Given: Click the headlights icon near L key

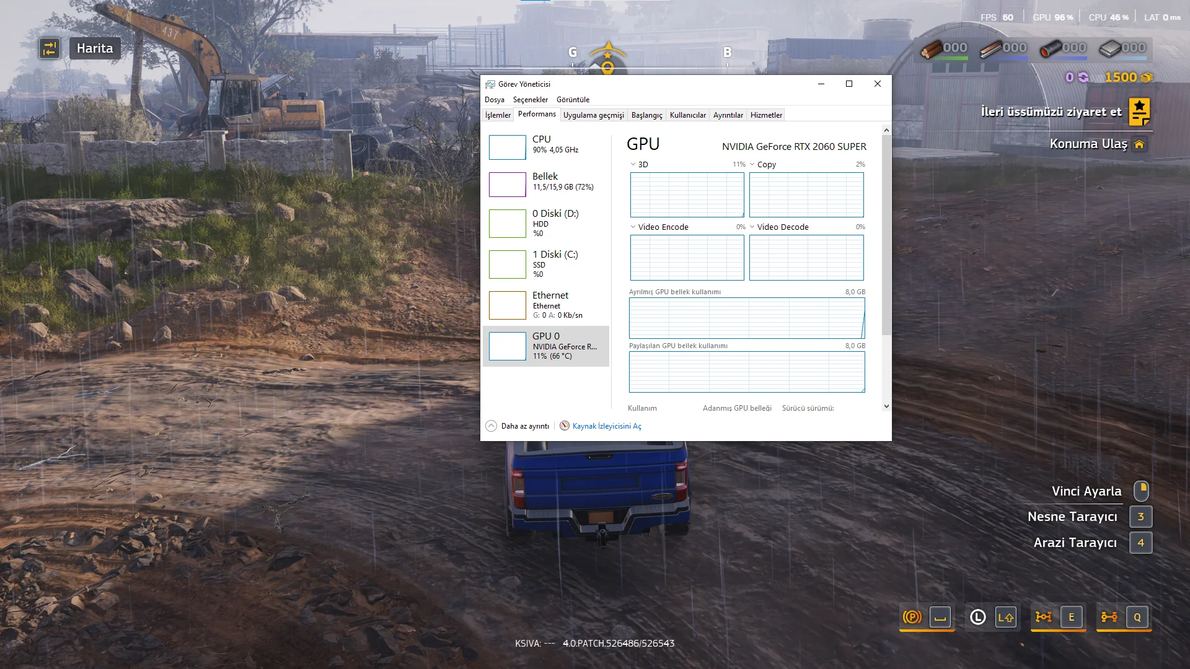Looking at the screenshot, I should tap(977, 617).
